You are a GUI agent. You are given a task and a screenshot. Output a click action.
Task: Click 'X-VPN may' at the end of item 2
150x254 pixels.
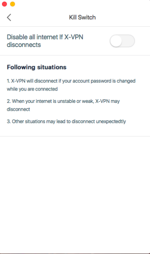pyautogui.click(x=108, y=101)
